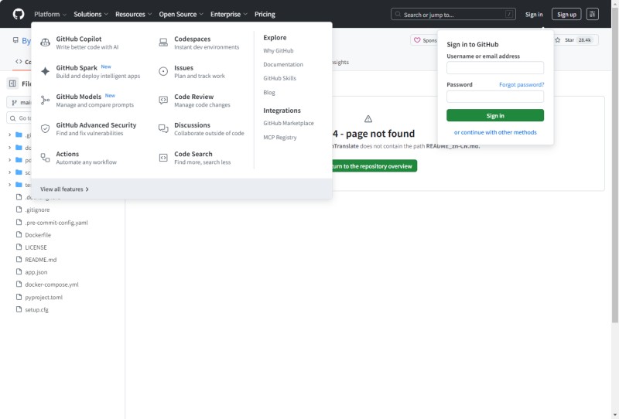Expand the Open Source dropdown
This screenshot has height=419, width=619.
point(181,14)
